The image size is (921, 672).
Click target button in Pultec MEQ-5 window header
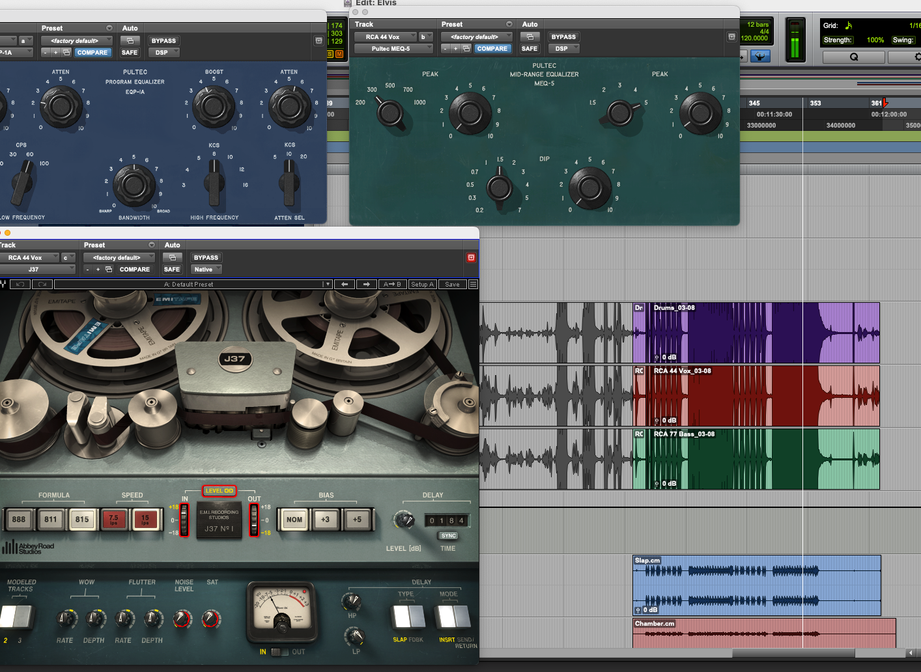coord(731,37)
